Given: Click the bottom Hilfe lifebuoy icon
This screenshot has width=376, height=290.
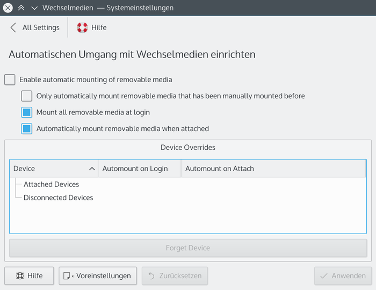Looking at the screenshot, I should click(x=20, y=276).
